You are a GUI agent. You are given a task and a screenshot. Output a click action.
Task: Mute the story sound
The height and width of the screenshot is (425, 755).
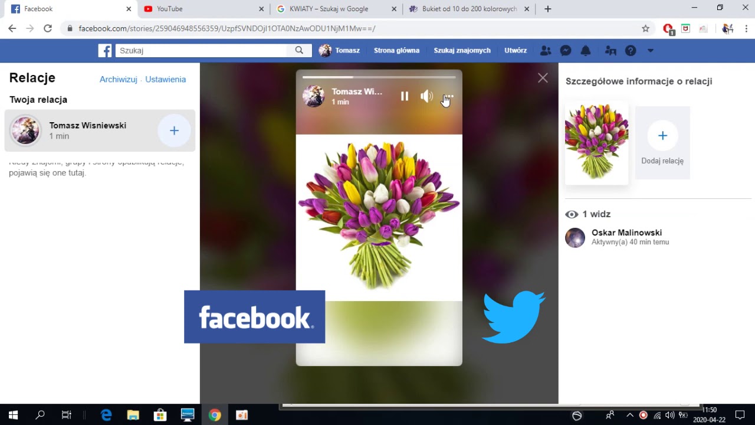click(x=426, y=96)
